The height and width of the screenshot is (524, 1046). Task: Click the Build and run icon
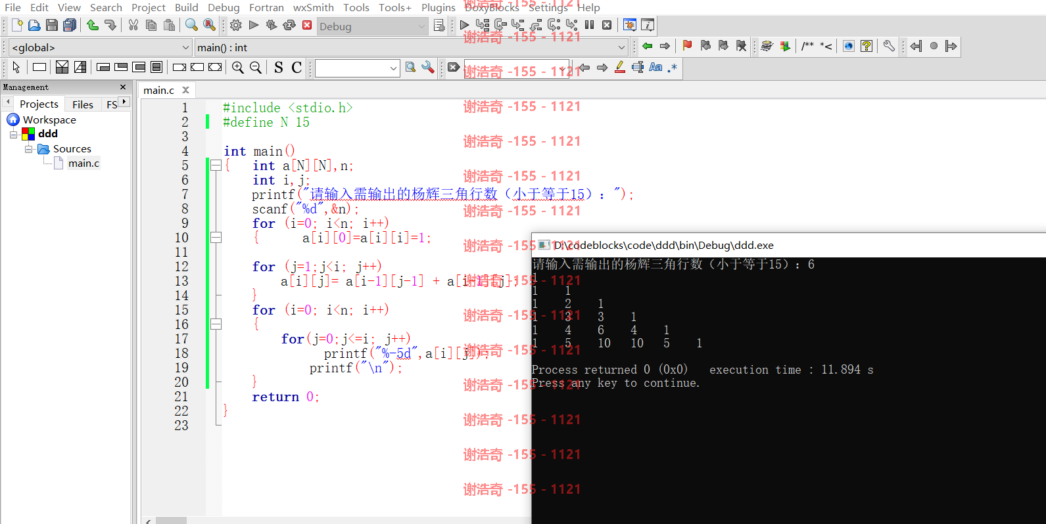pos(272,25)
